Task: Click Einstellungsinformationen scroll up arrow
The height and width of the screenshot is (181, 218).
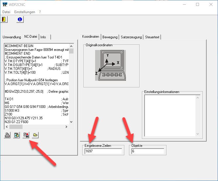Action: click(198, 98)
